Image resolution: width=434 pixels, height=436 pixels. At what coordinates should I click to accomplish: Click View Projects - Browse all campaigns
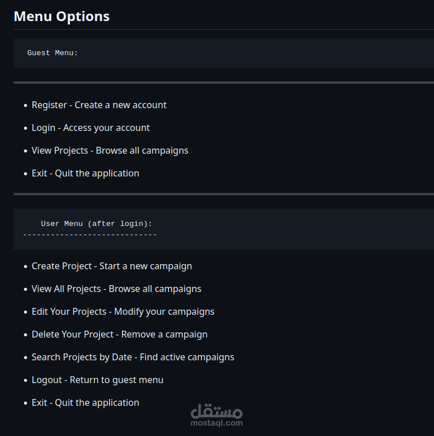110,151
